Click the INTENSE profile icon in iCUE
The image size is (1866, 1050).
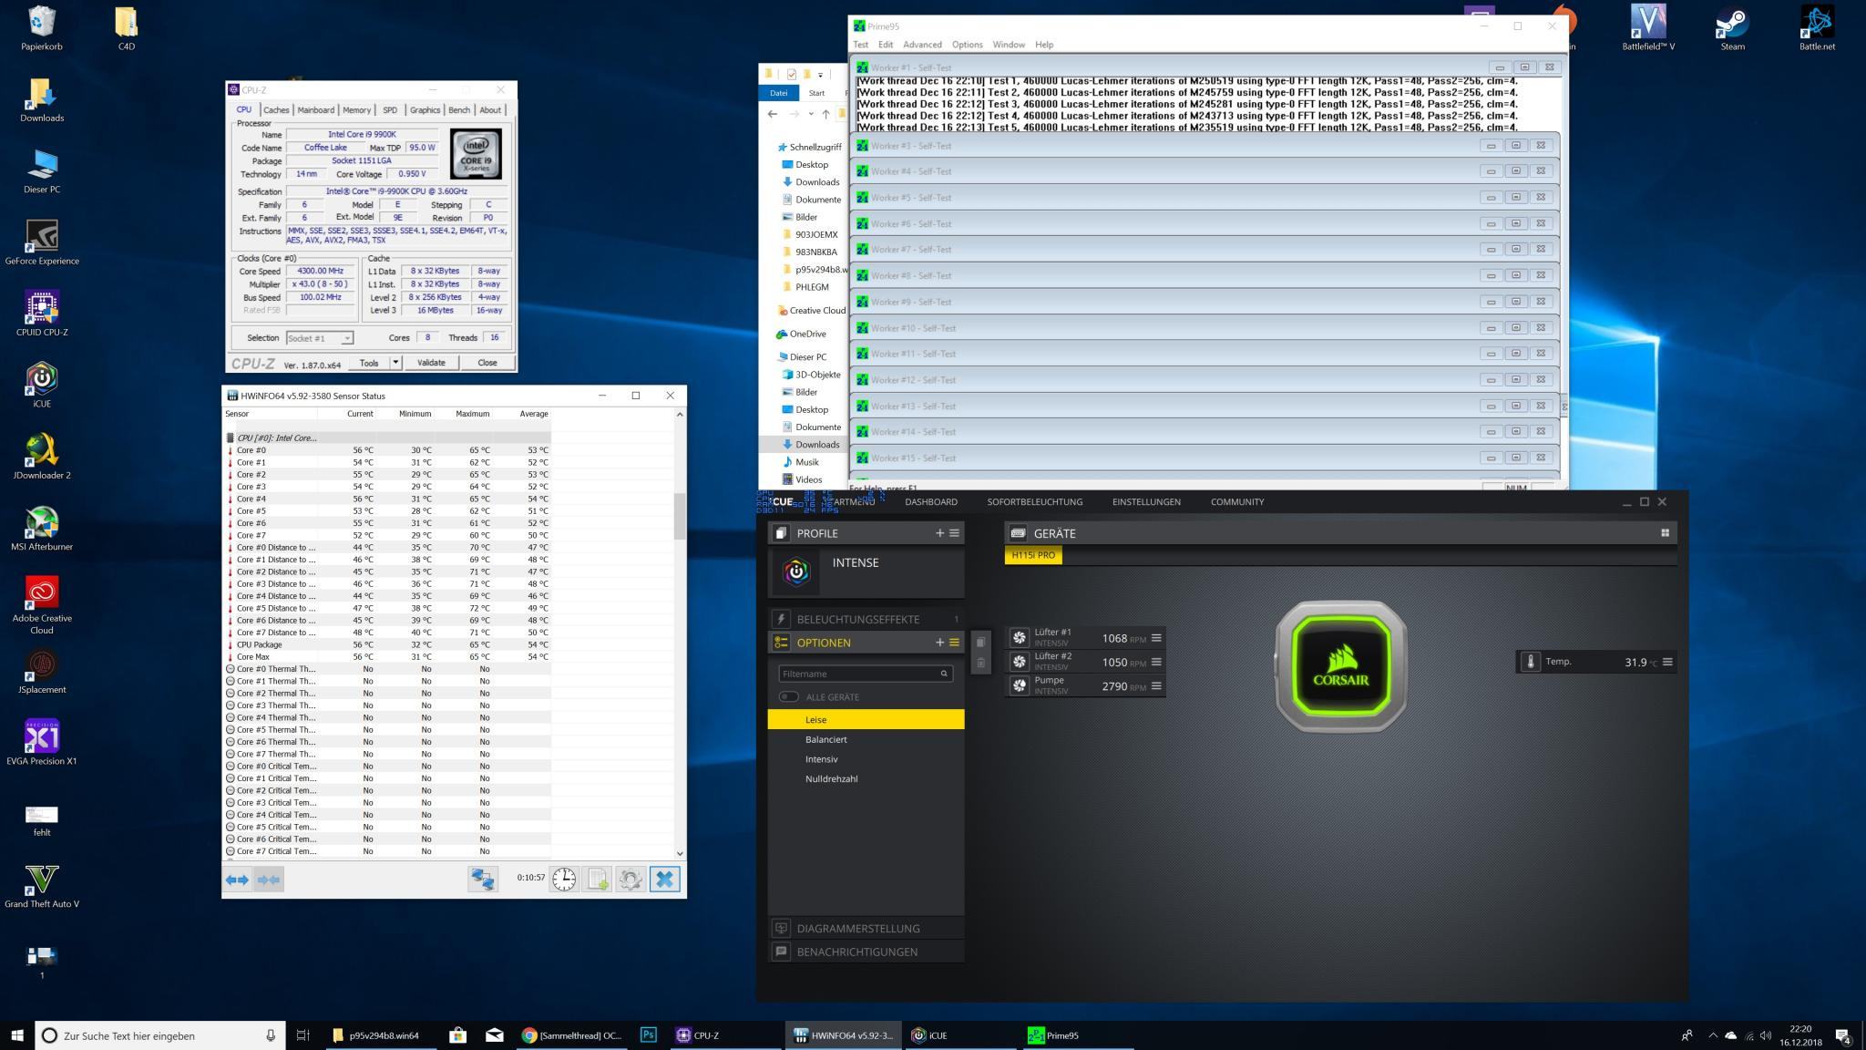point(796,571)
